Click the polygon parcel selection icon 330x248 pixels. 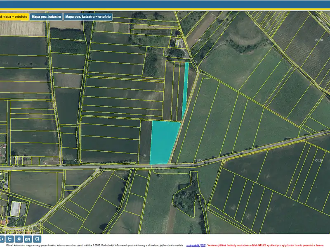pos(37,239)
